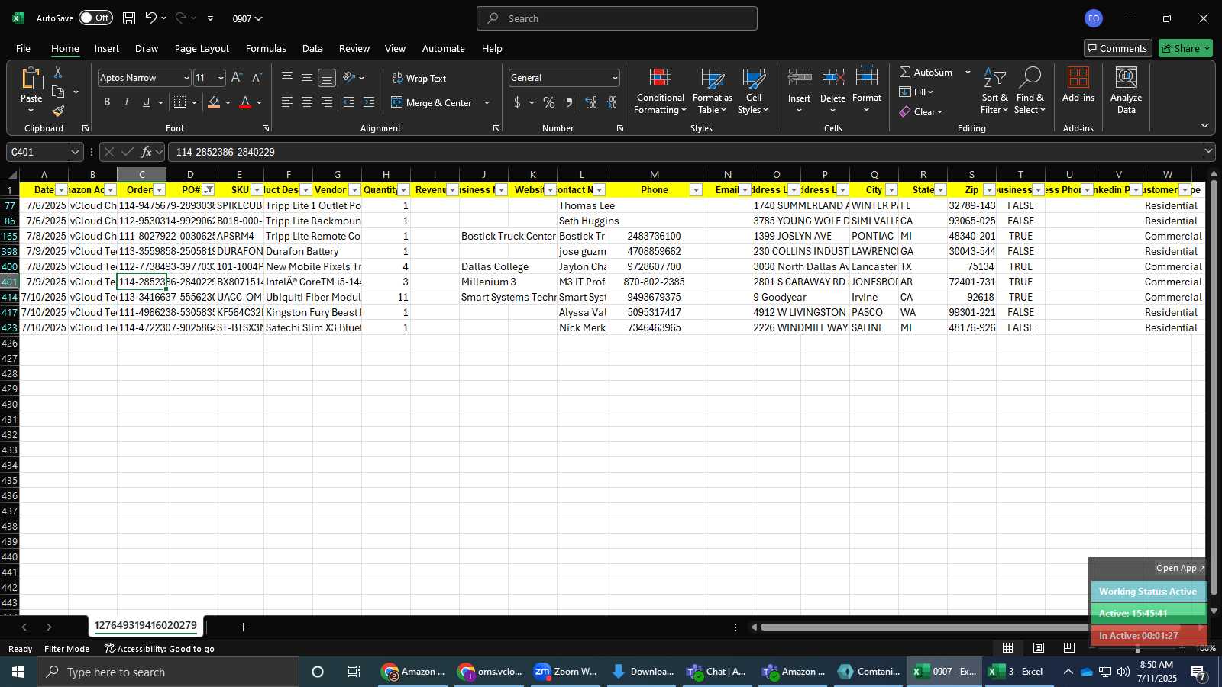1222x687 pixels.
Task: Switch to Page Layout view
Action: pos(1039,648)
